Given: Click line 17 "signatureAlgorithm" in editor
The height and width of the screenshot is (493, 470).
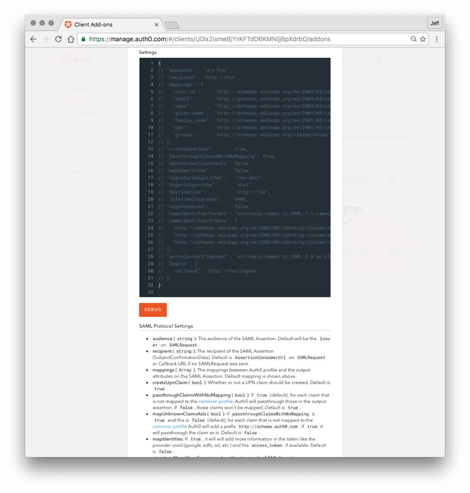Looking at the screenshot, I should coord(211,177).
